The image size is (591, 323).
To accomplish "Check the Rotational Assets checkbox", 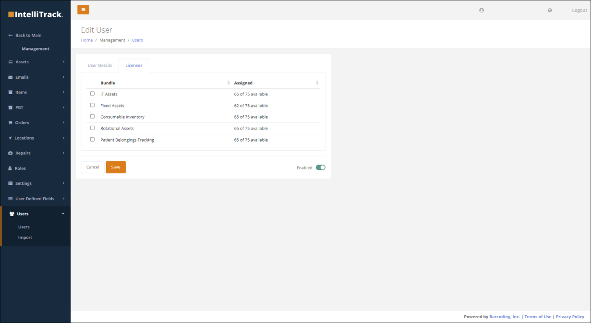I will click(92, 128).
